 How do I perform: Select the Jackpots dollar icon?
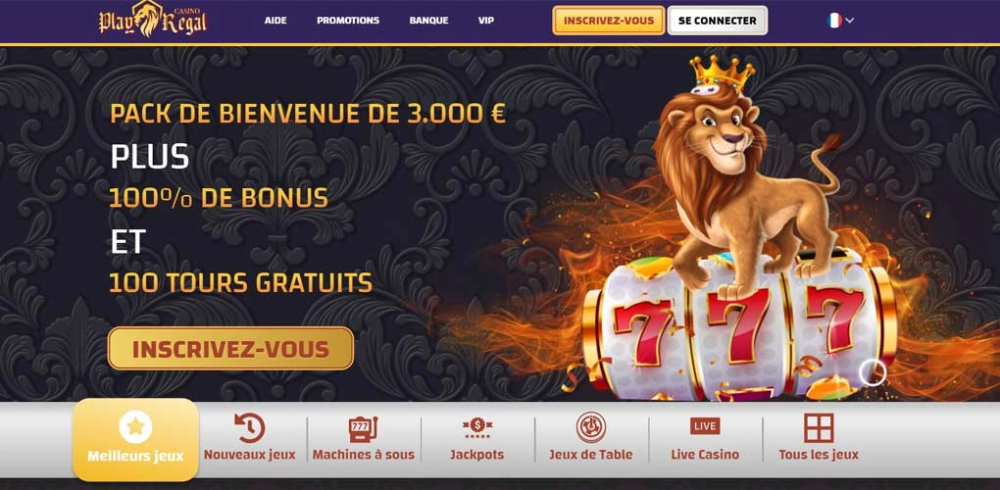477,427
